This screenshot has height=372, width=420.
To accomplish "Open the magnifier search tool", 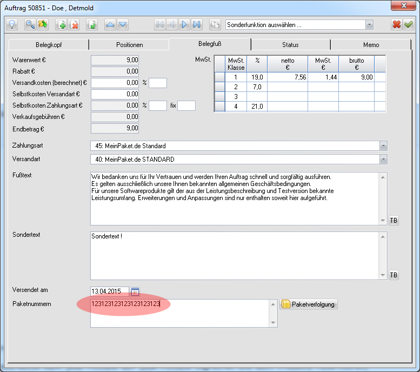I will [30, 25].
